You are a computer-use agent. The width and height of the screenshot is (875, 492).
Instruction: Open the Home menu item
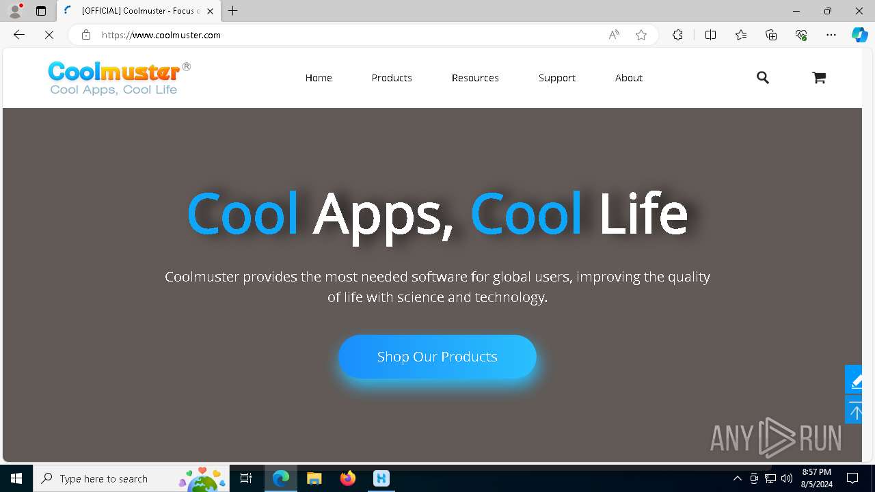pos(319,78)
